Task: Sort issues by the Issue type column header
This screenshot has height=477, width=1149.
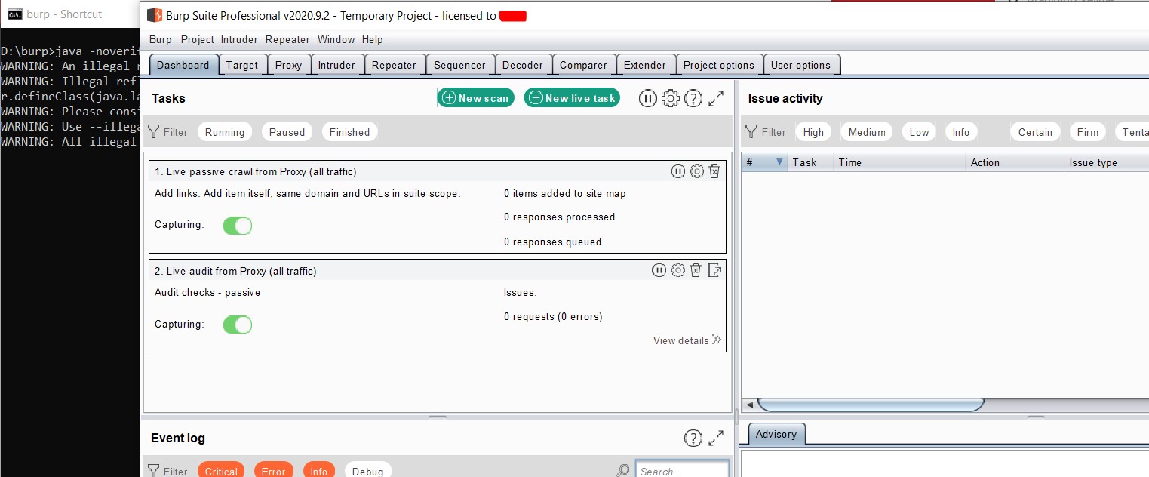Action: pyautogui.click(x=1107, y=162)
